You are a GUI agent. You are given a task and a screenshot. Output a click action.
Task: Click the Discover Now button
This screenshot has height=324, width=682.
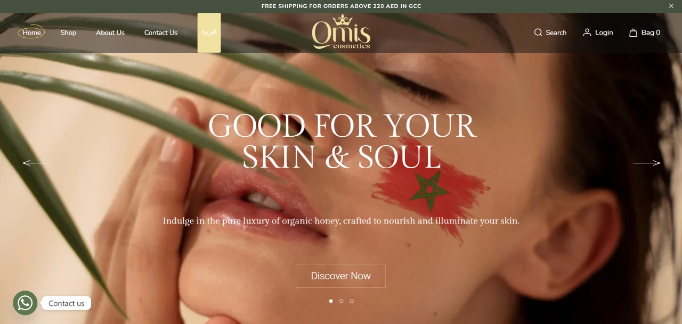[x=340, y=276]
